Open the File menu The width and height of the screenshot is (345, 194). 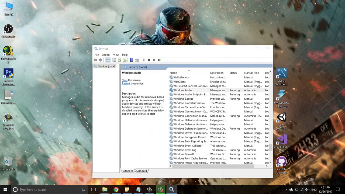(96, 55)
